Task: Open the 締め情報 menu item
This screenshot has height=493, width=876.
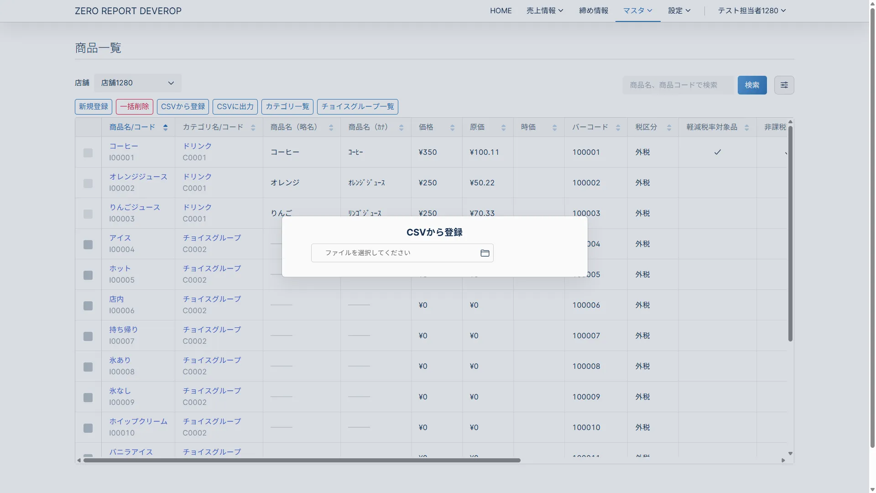Action: 593,10
